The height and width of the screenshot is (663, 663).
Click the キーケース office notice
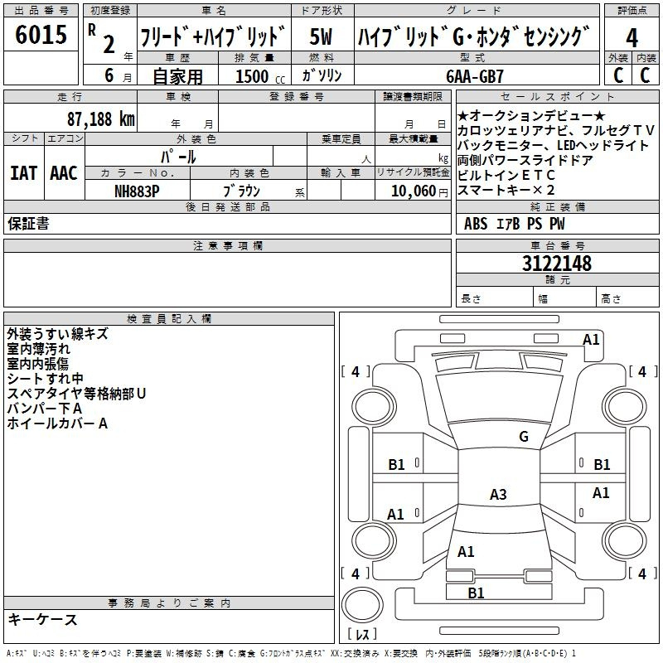point(42,619)
